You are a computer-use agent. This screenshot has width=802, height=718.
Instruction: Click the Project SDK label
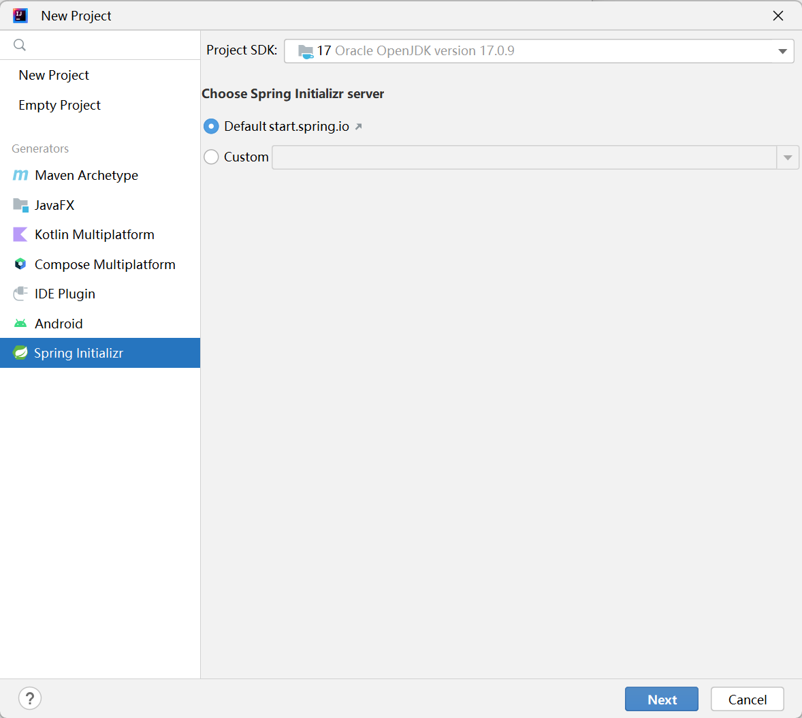pyautogui.click(x=242, y=50)
